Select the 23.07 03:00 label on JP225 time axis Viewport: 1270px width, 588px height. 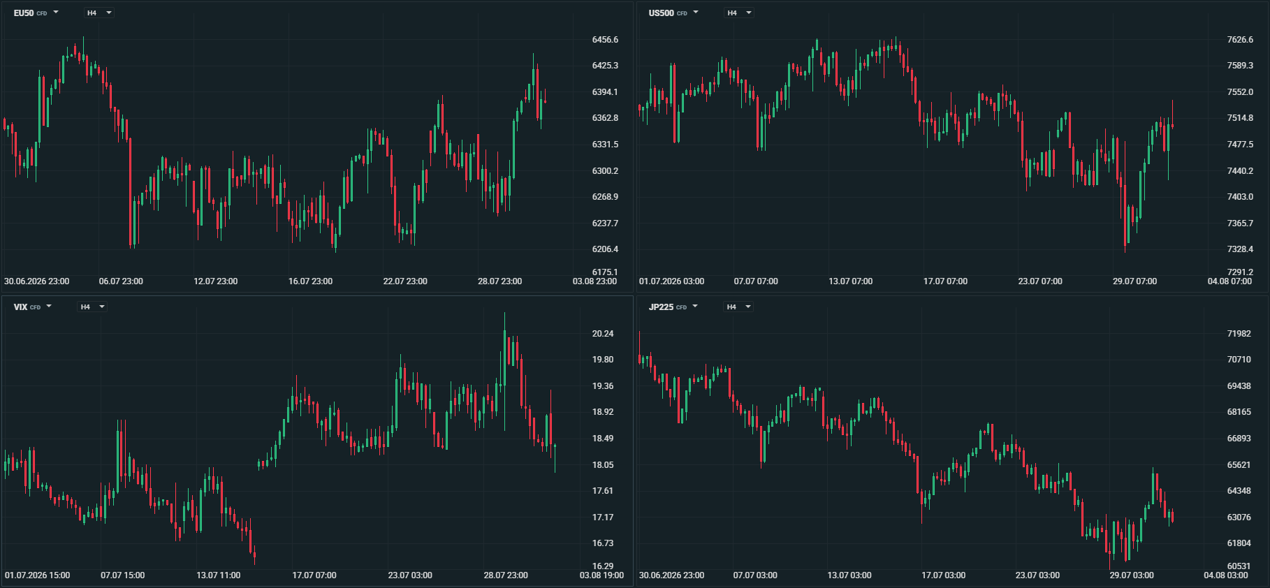(1037, 575)
